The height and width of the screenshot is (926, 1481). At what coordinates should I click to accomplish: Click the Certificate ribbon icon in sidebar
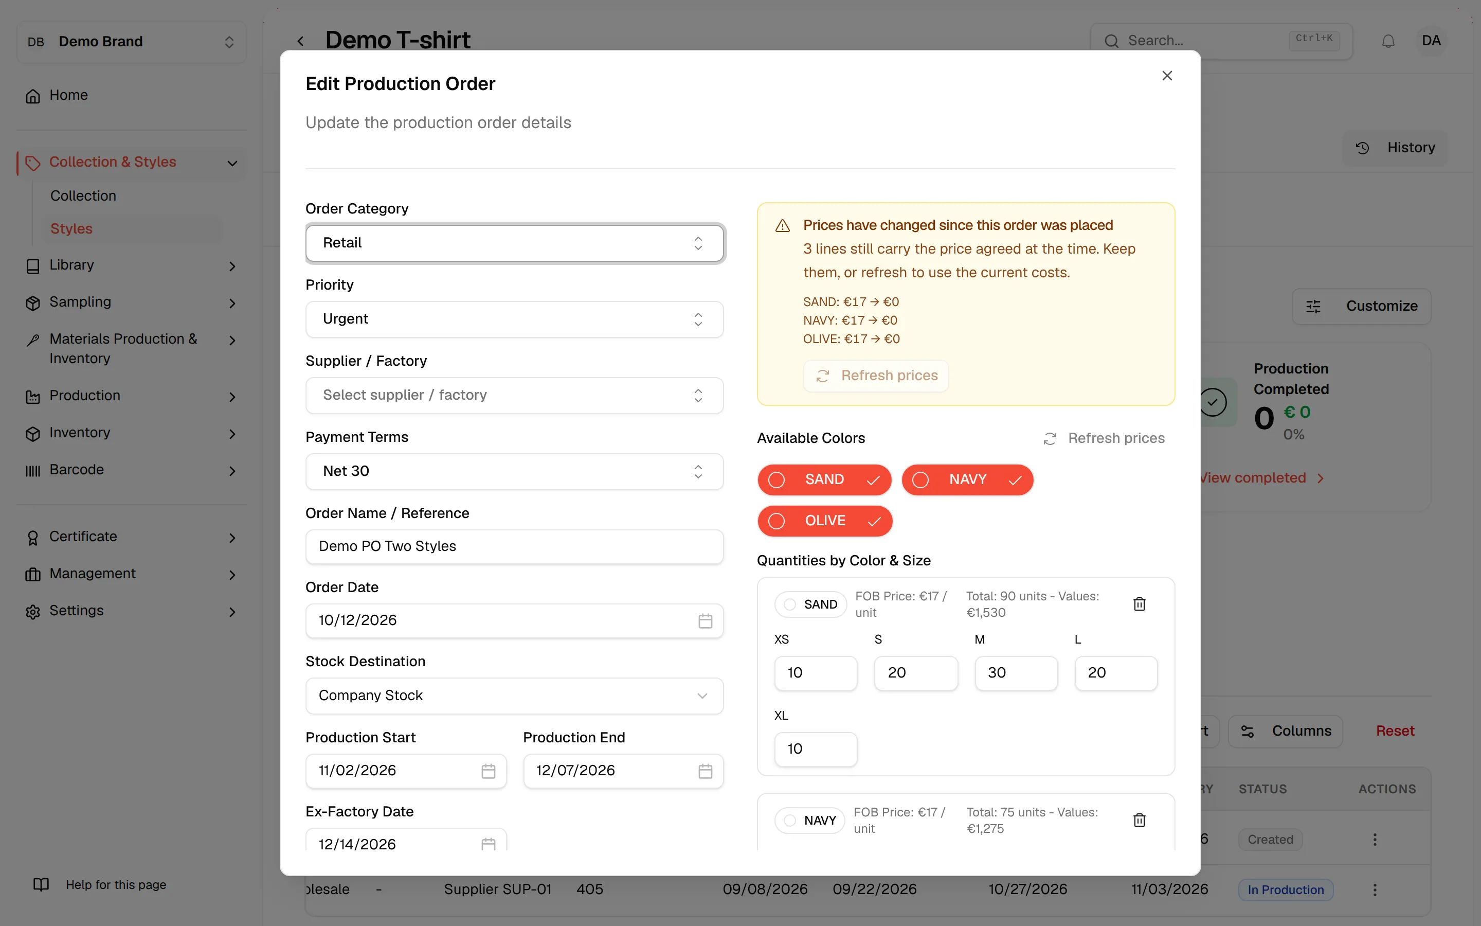33,538
